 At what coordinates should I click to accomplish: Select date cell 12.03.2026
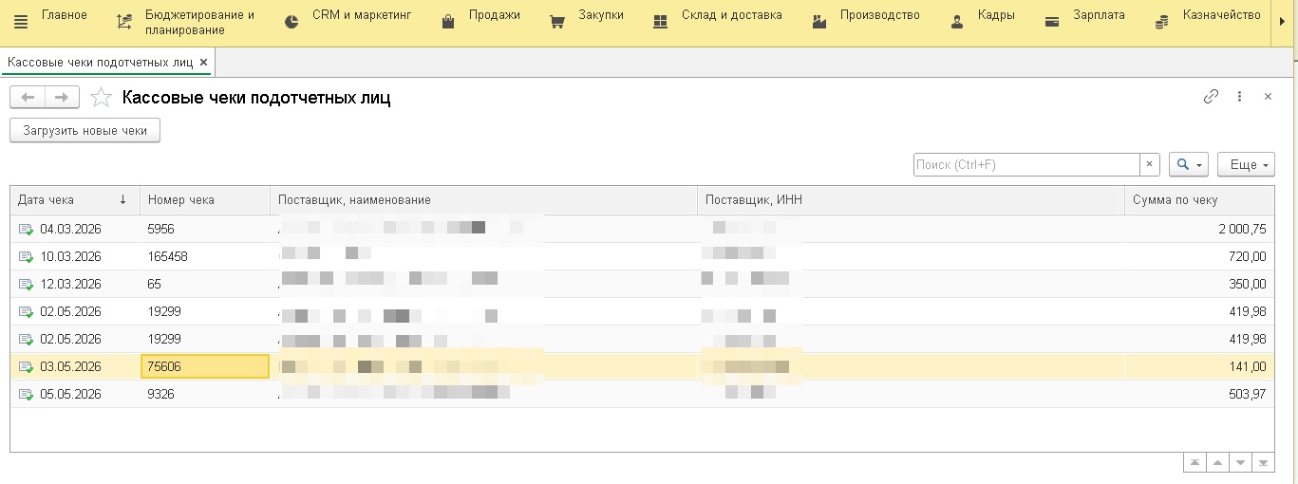pos(70,284)
